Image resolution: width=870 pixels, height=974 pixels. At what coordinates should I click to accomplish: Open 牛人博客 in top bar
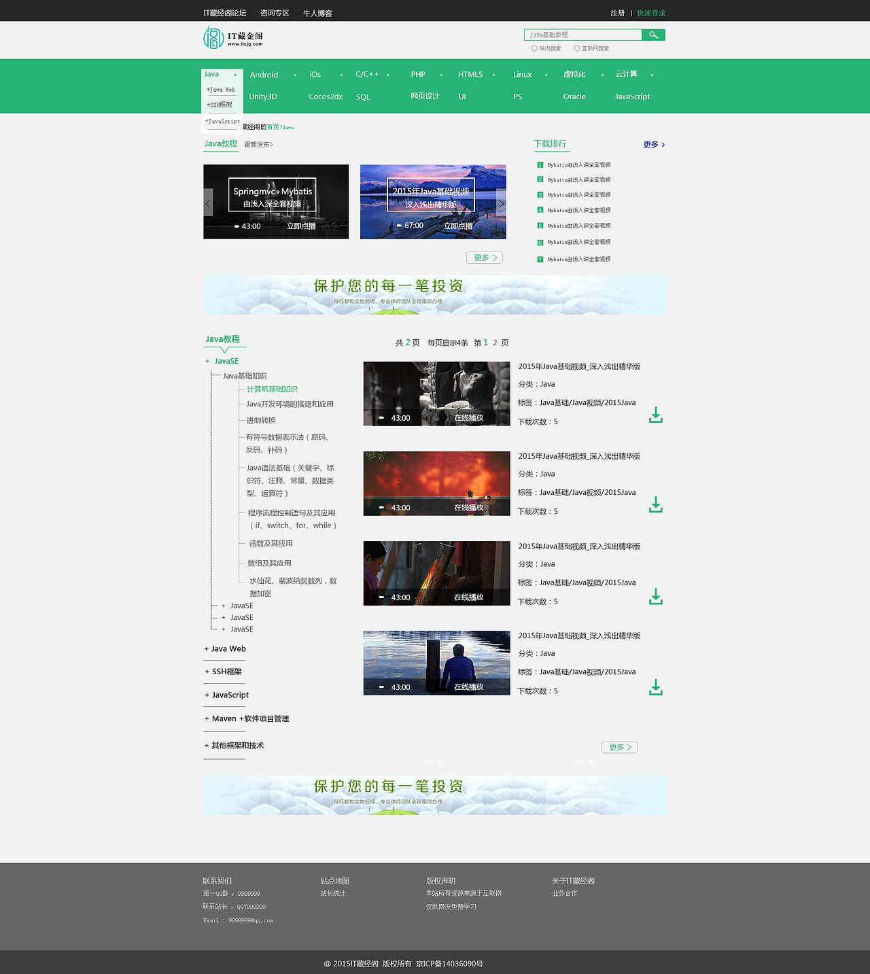pos(317,13)
